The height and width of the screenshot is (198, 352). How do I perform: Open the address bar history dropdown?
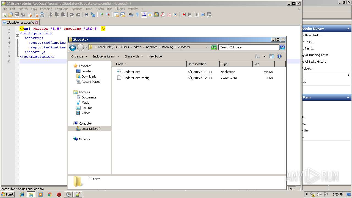[207, 47]
